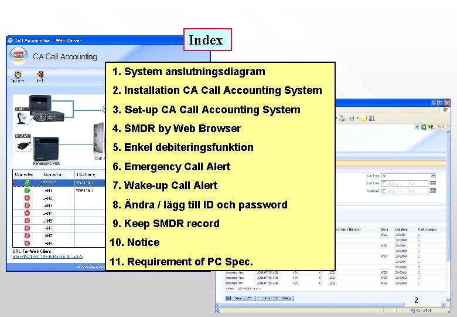
Task: Click the browser vertical scrollbar up arrow
Action: pyautogui.click(x=448, y=133)
